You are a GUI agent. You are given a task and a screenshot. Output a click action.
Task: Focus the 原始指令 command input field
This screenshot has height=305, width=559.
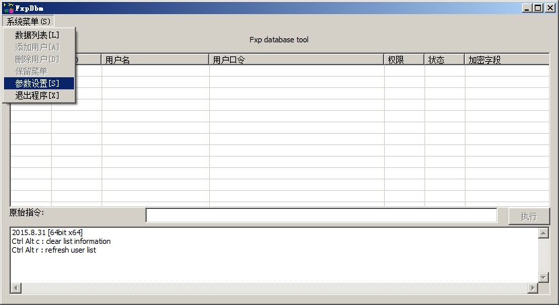[x=321, y=215]
